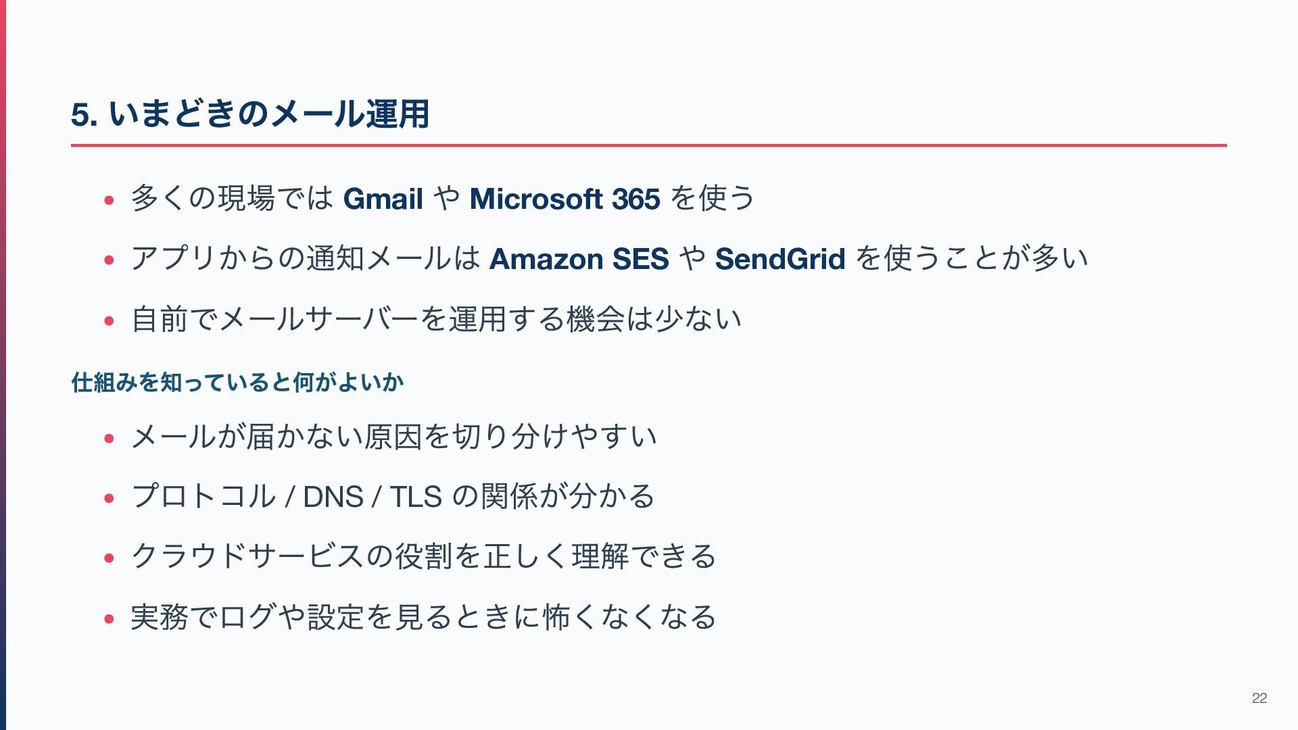Select the bullet about クラウドサービスの役割

point(424,557)
